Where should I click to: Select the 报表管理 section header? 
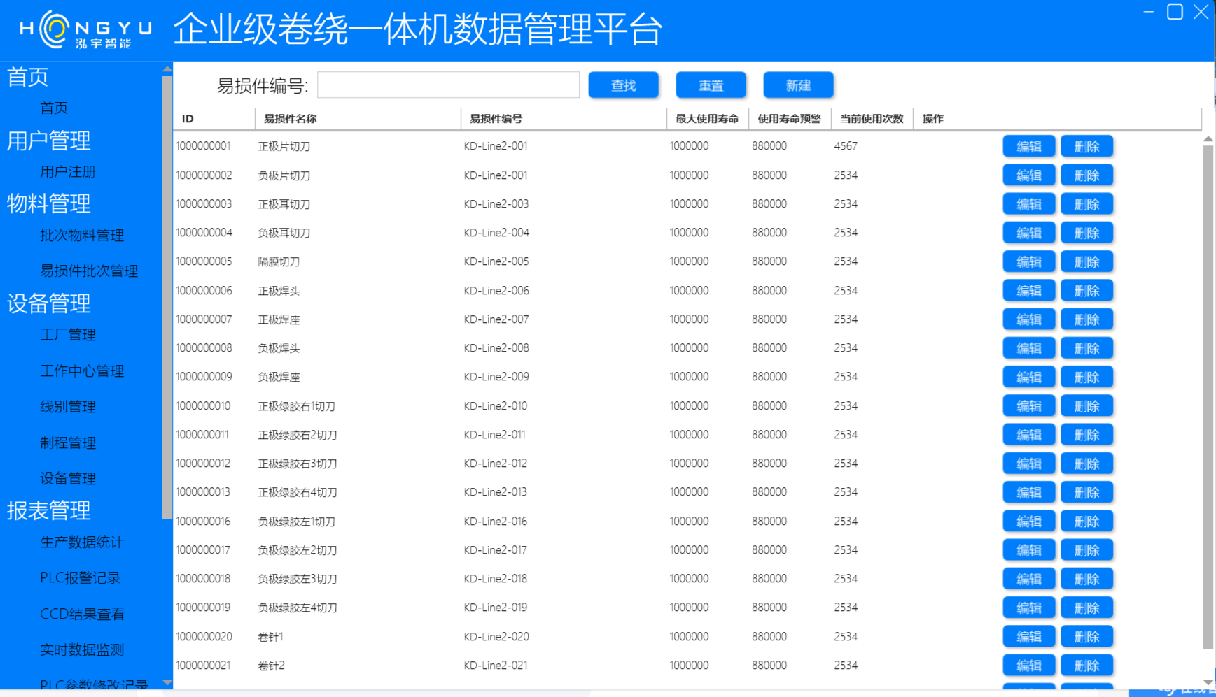coord(48,510)
